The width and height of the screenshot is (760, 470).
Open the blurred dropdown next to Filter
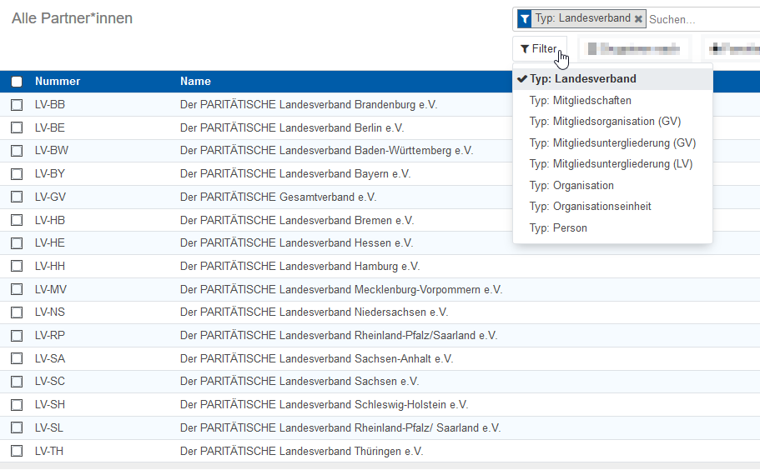pyautogui.click(x=634, y=49)
